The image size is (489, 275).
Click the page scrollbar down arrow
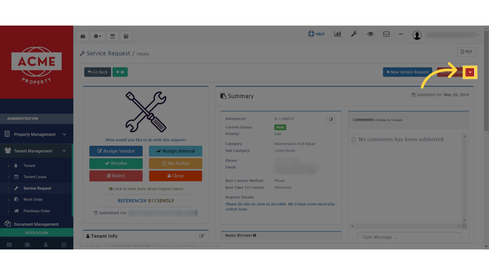pyautogui.click(x=486, y=246)
